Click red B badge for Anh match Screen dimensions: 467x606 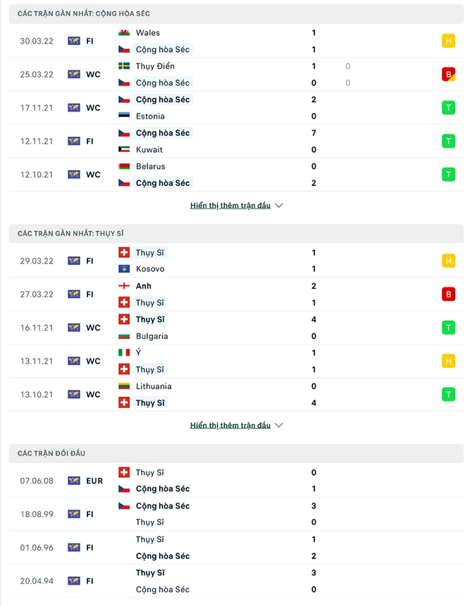(448, 295)
